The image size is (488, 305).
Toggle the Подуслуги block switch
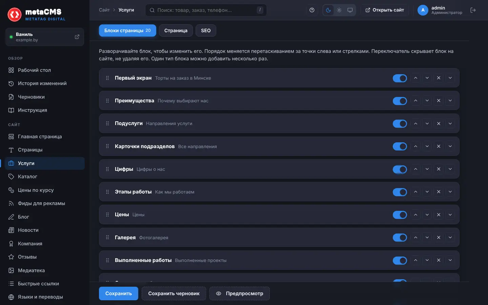(x=400, y=124)
